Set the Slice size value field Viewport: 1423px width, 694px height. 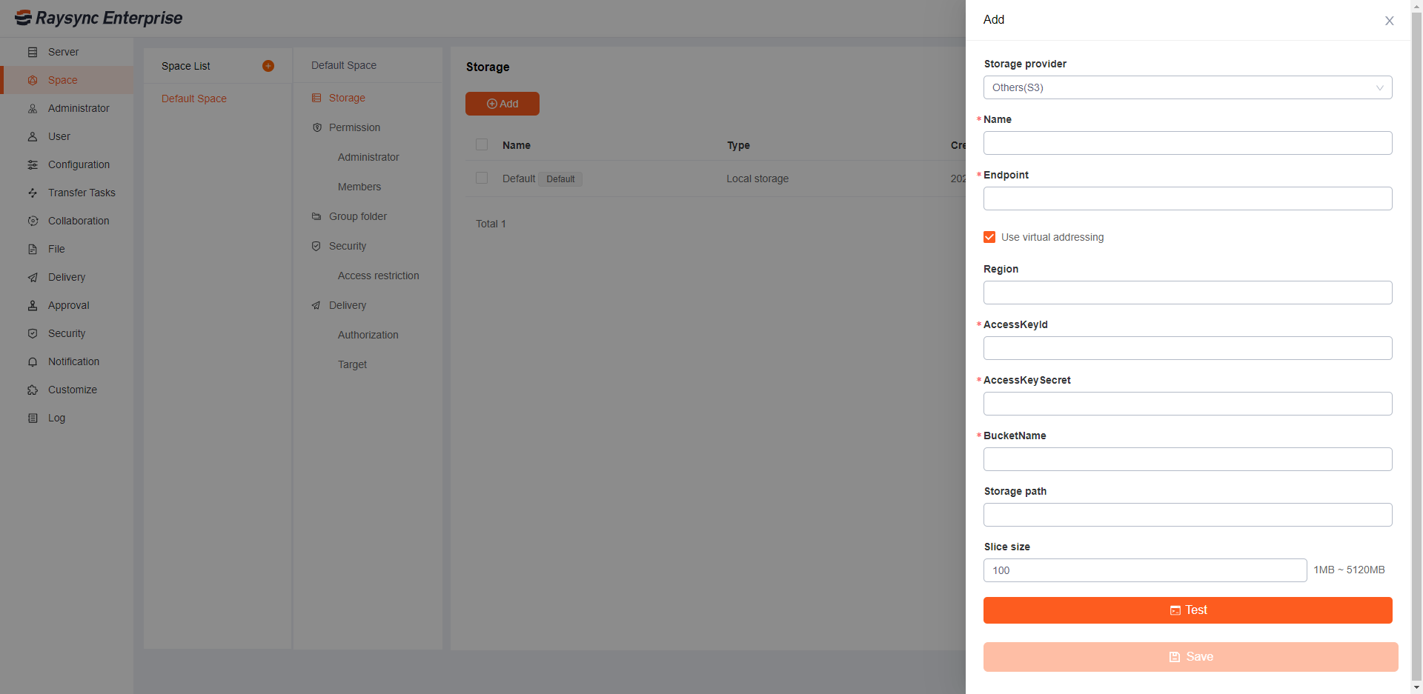pos(1144,570)
